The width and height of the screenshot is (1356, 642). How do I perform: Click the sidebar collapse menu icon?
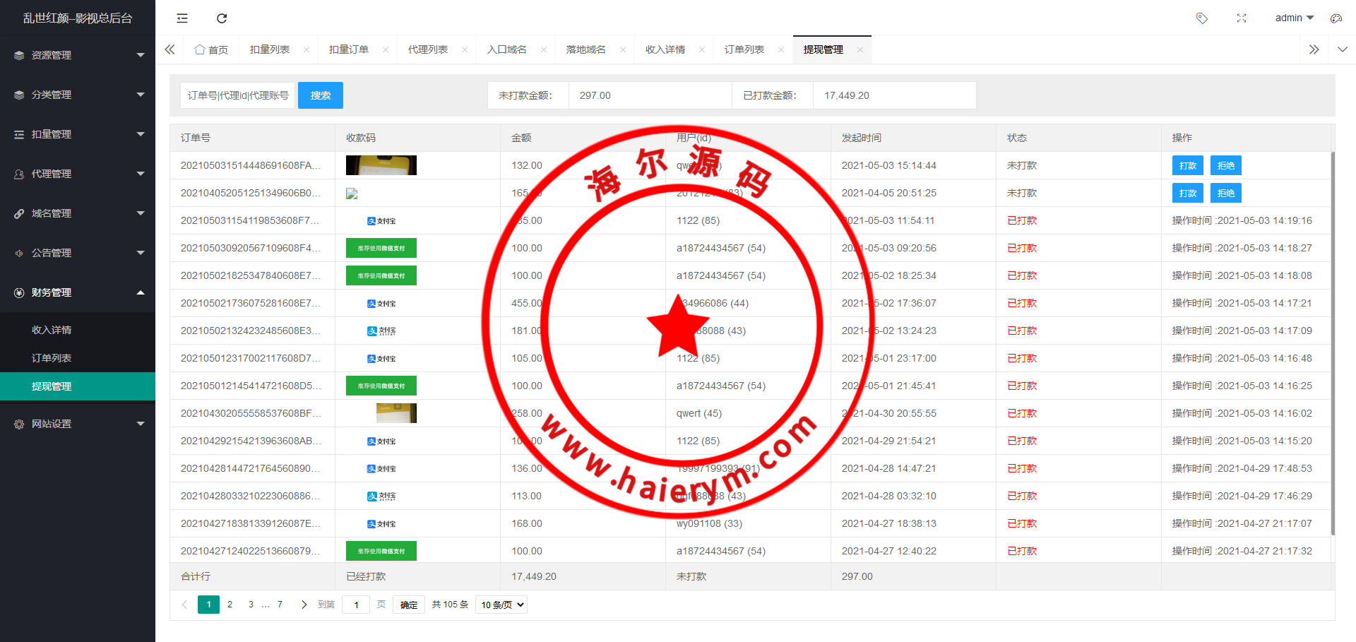coord(182,18)
